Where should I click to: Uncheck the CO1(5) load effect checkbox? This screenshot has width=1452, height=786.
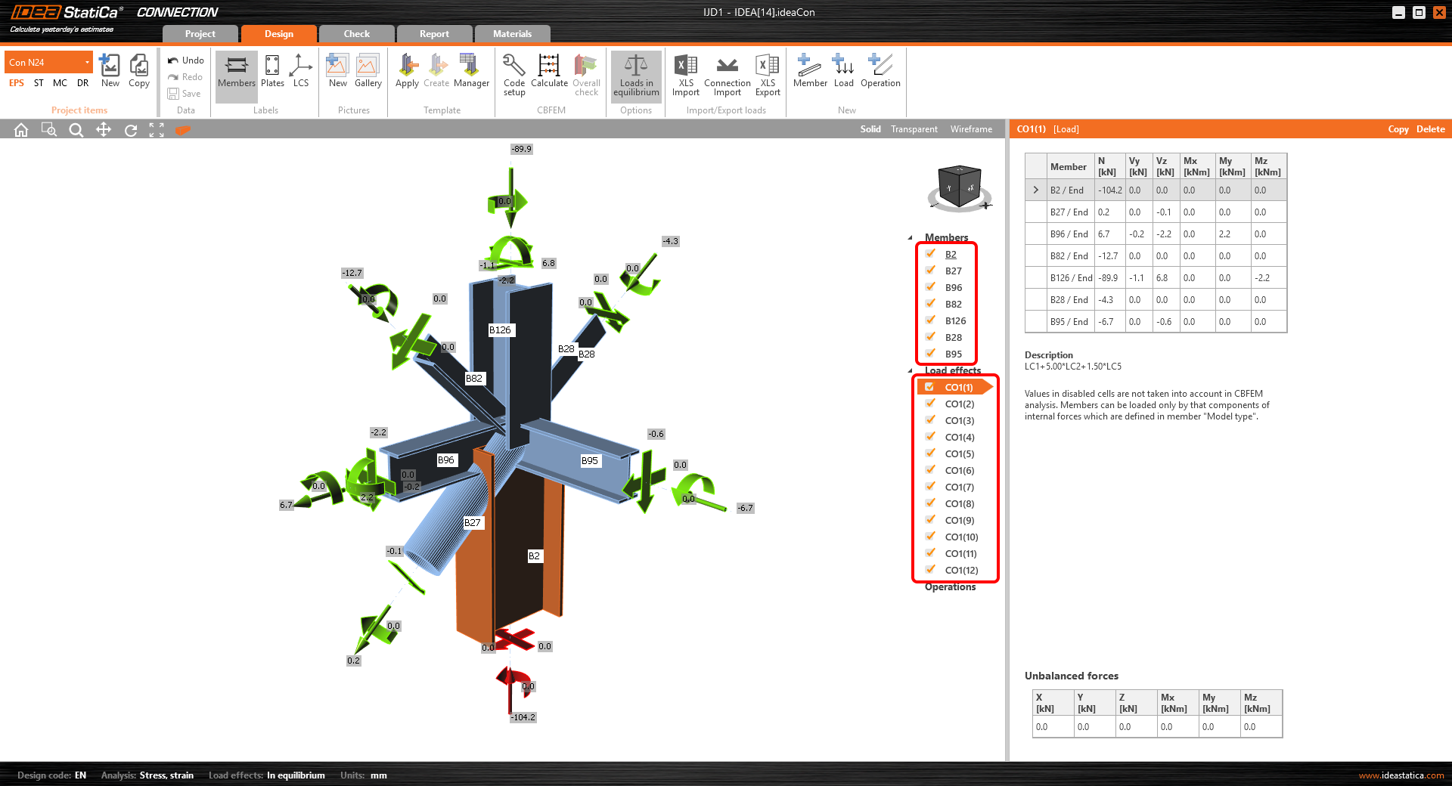[x=930, y=453]
